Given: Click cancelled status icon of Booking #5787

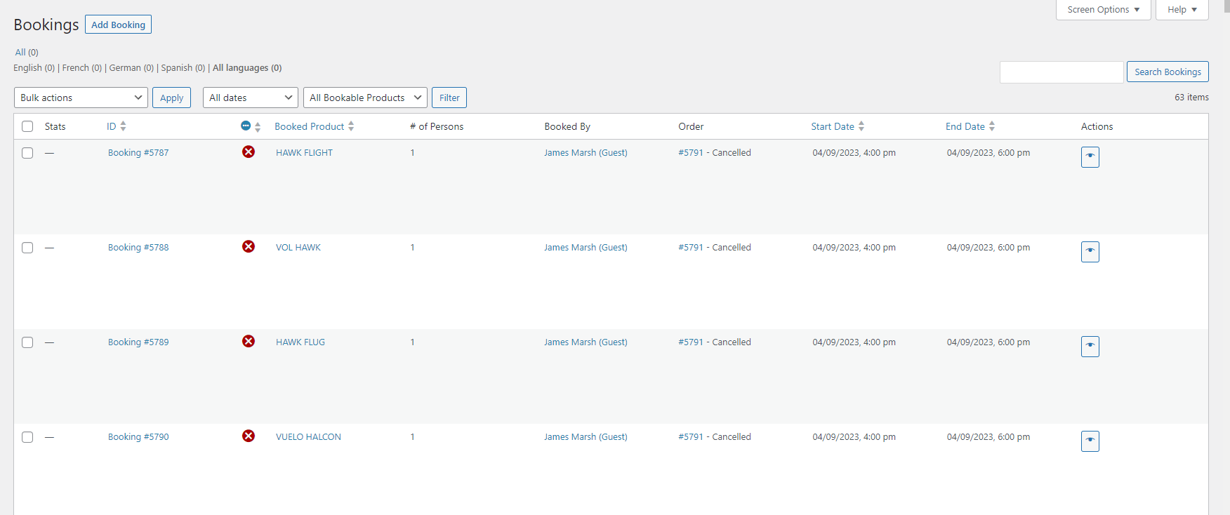Looking at the screenshot, I should click(249, 152).
